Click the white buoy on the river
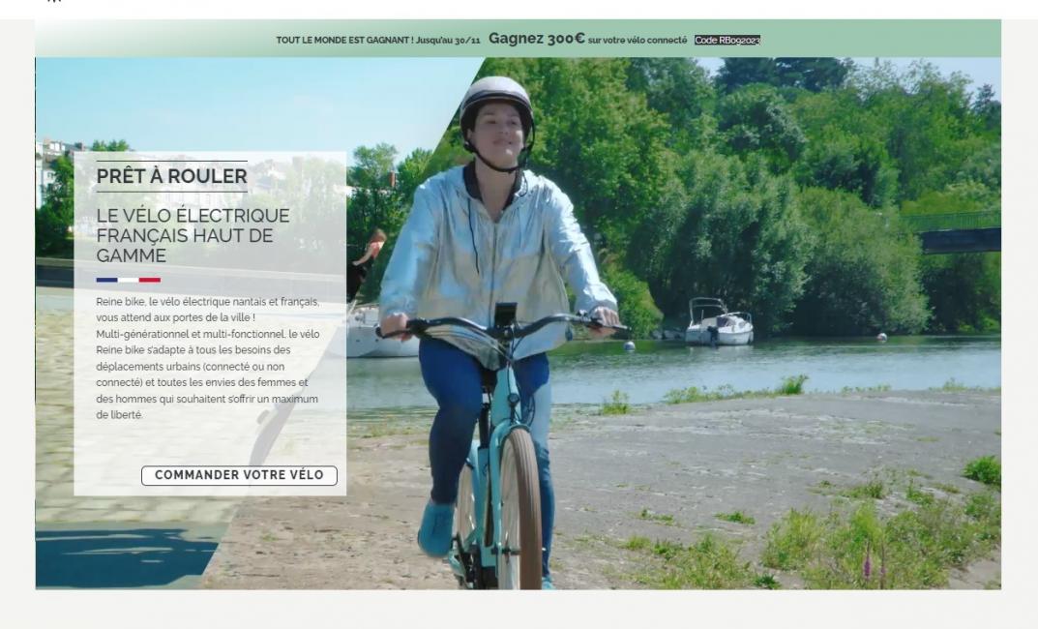This screenshot has height=629, width=1038. [629, 346]
